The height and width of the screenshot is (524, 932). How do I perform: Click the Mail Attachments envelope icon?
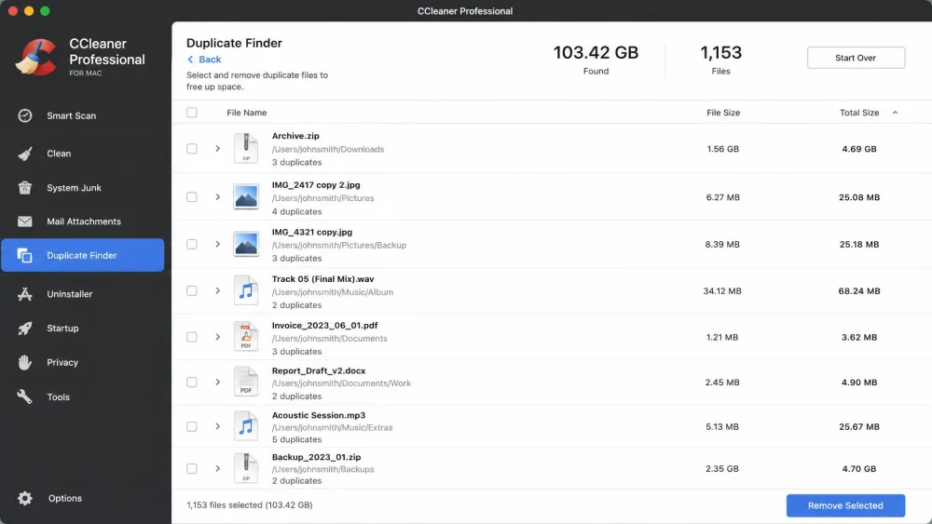(x=25, y=222)
